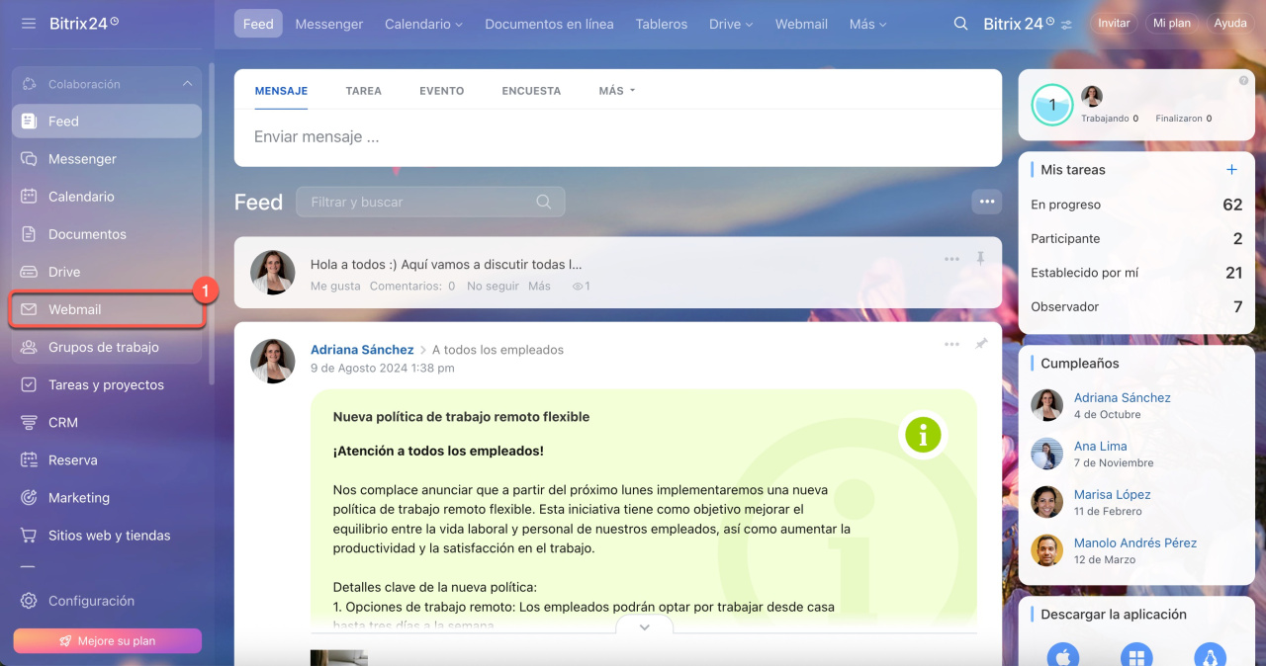Viewport: 1266px width, 666px height.
Task: Open the Calendario dropdown in top menu
Action: [x=423, y=24]
